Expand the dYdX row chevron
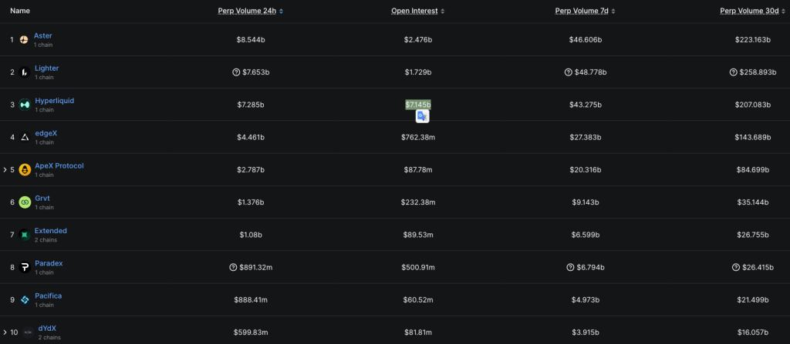The height and width of the screenshot is (344, 790). click(x=5, y=332)
